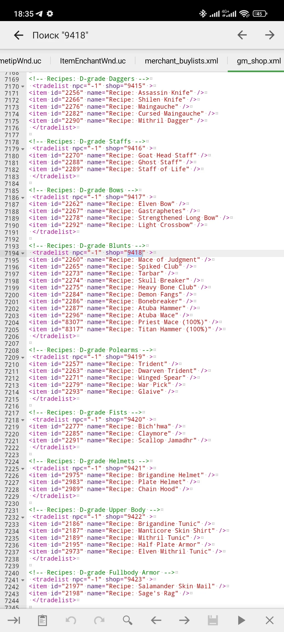Tap the back arrow beside the search title
Image resolution: width=284 pixels, height=632 pixels.
19,35
